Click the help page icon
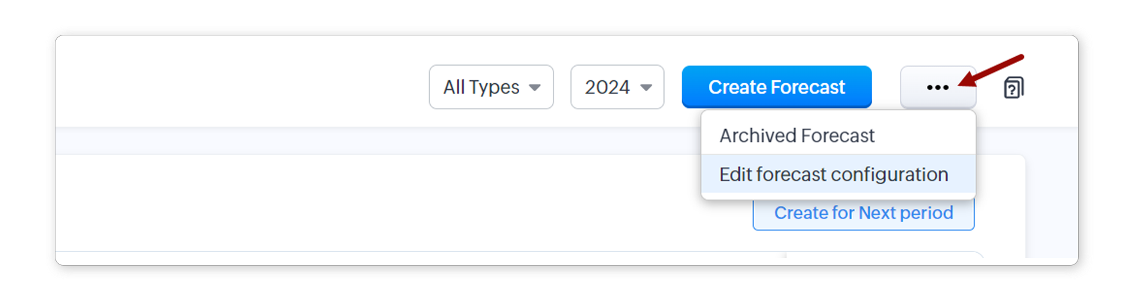Screen dimensions: 1133x304 pyautogui.click(x=1013, y=87)
